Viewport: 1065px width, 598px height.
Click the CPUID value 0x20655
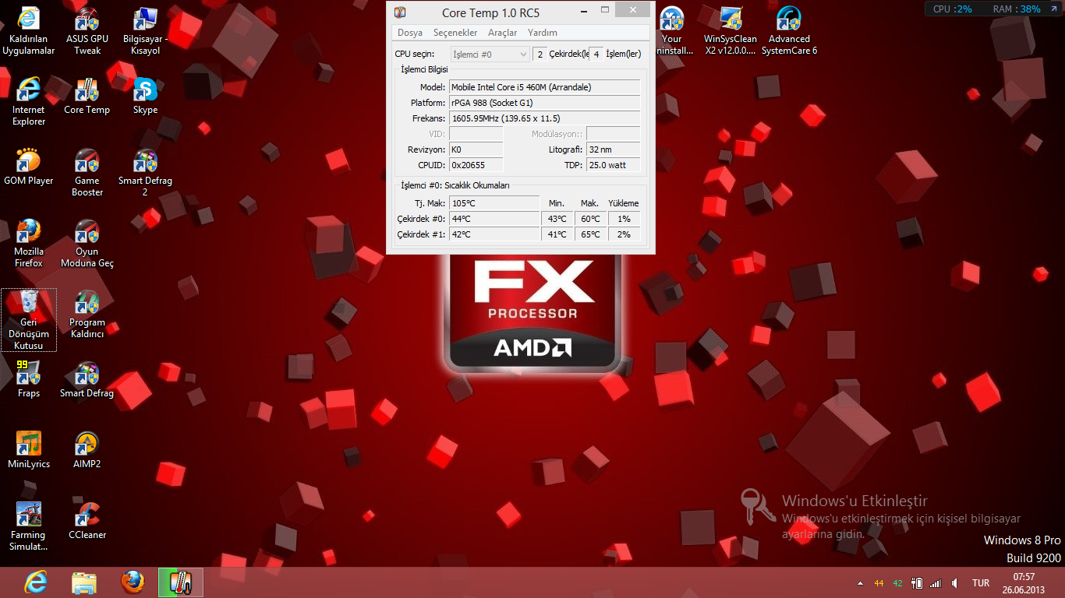(x=476, y=165)
